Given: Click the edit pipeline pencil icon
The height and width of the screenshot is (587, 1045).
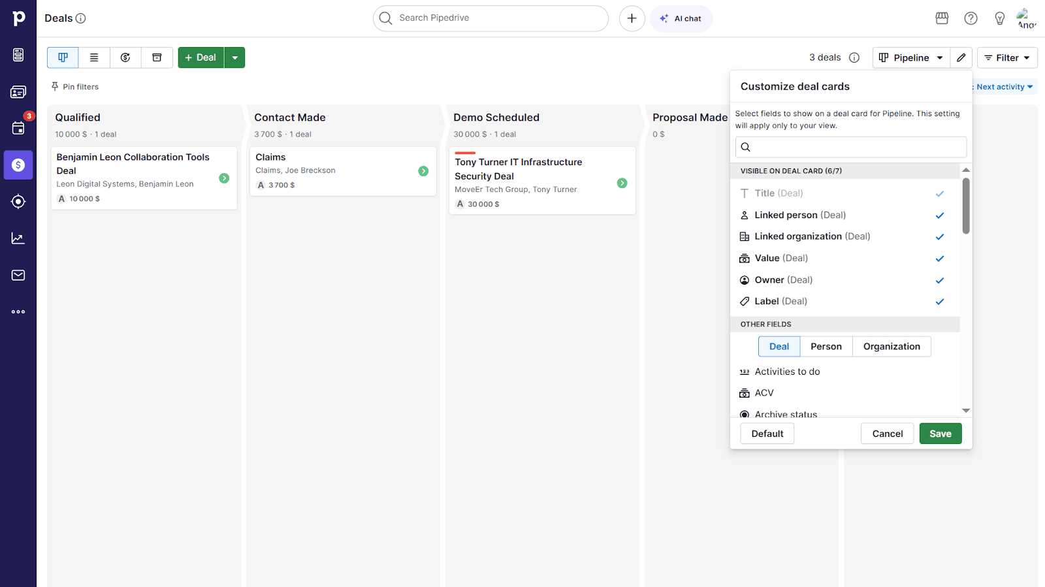Looking at the screenshot, I should 961,57.
